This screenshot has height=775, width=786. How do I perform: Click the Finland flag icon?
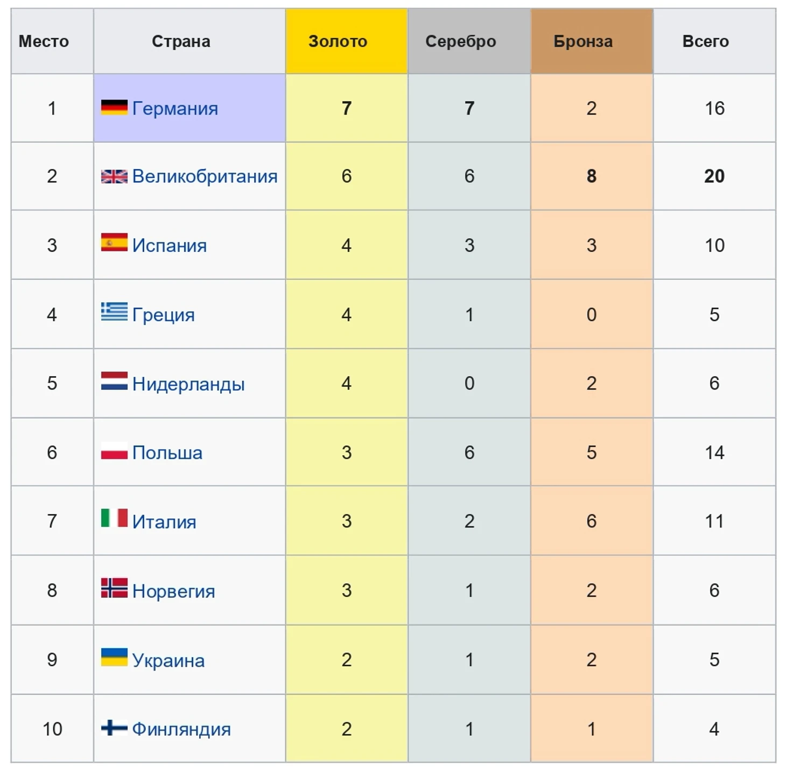pos(114,728)
